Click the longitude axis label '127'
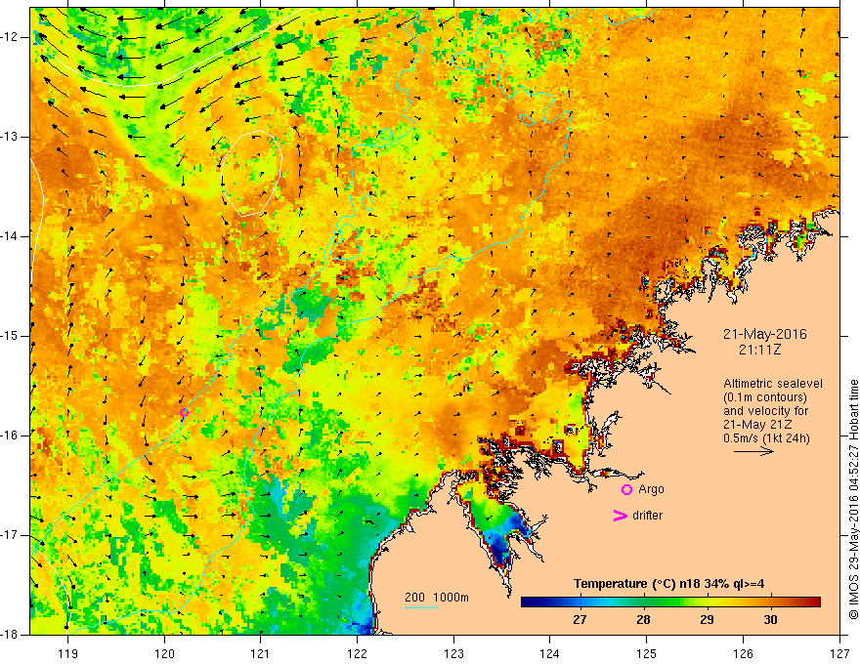 tap(839, 653)
